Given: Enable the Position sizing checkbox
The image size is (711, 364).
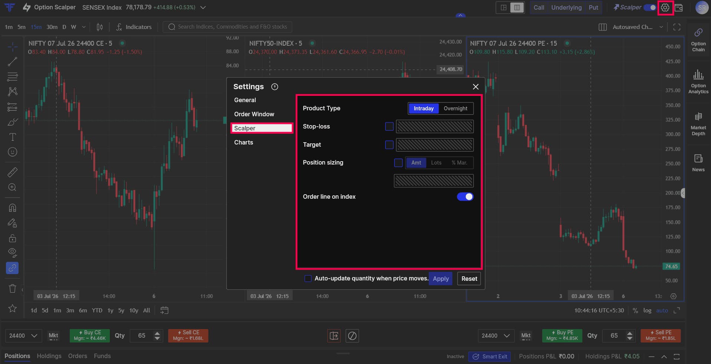Looking at the screenshot, I should [x=398, y=163].
